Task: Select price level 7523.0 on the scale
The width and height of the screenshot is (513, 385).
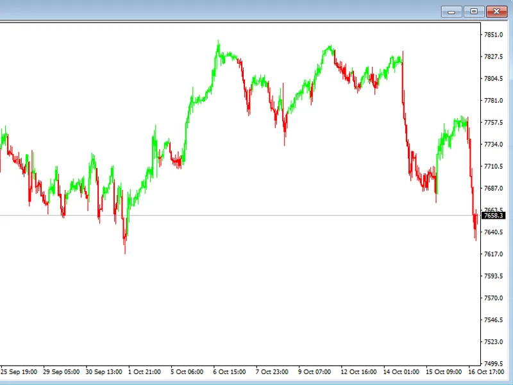Action: [x=493, y=342]
